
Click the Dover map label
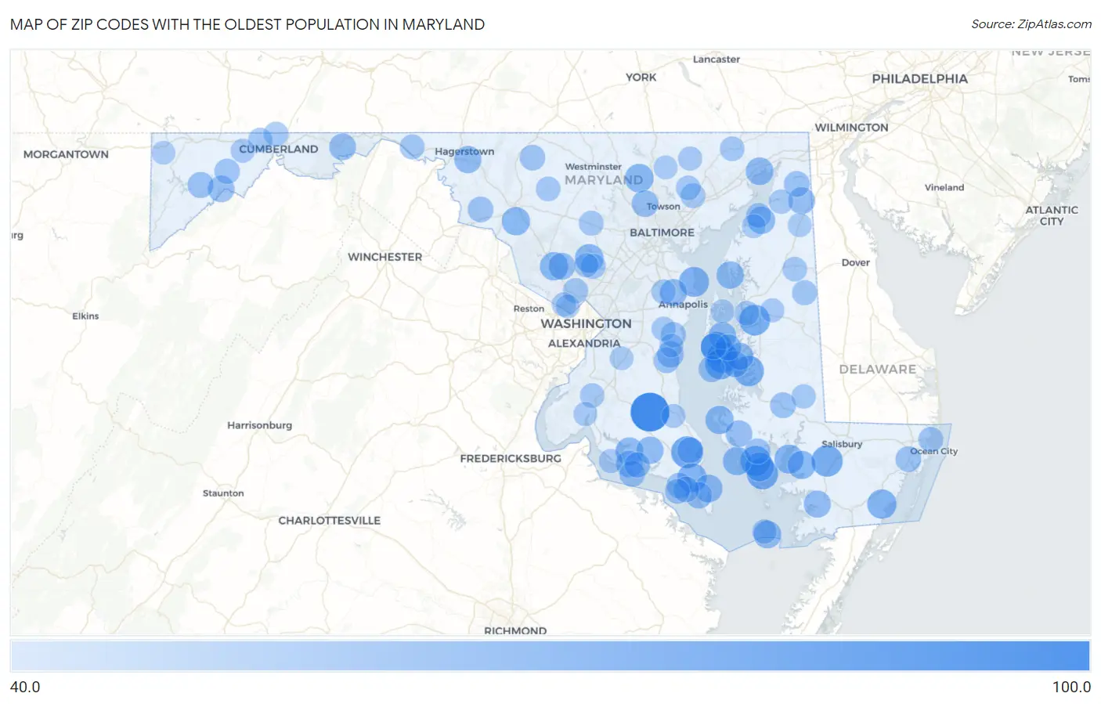click(x=855, y=262)
